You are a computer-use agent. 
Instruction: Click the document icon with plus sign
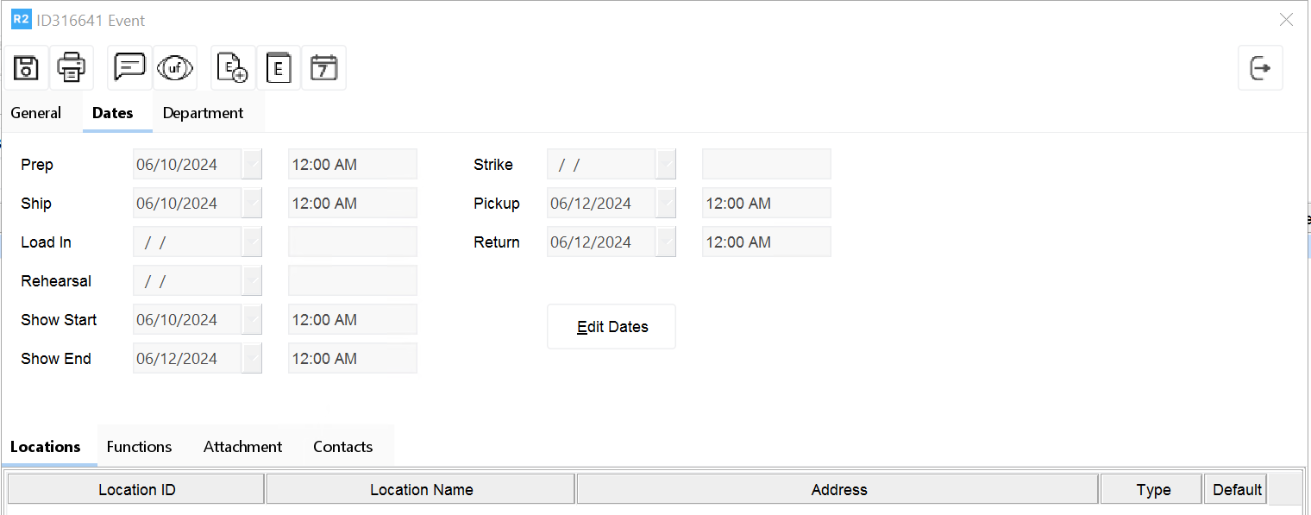coord(233,67)
